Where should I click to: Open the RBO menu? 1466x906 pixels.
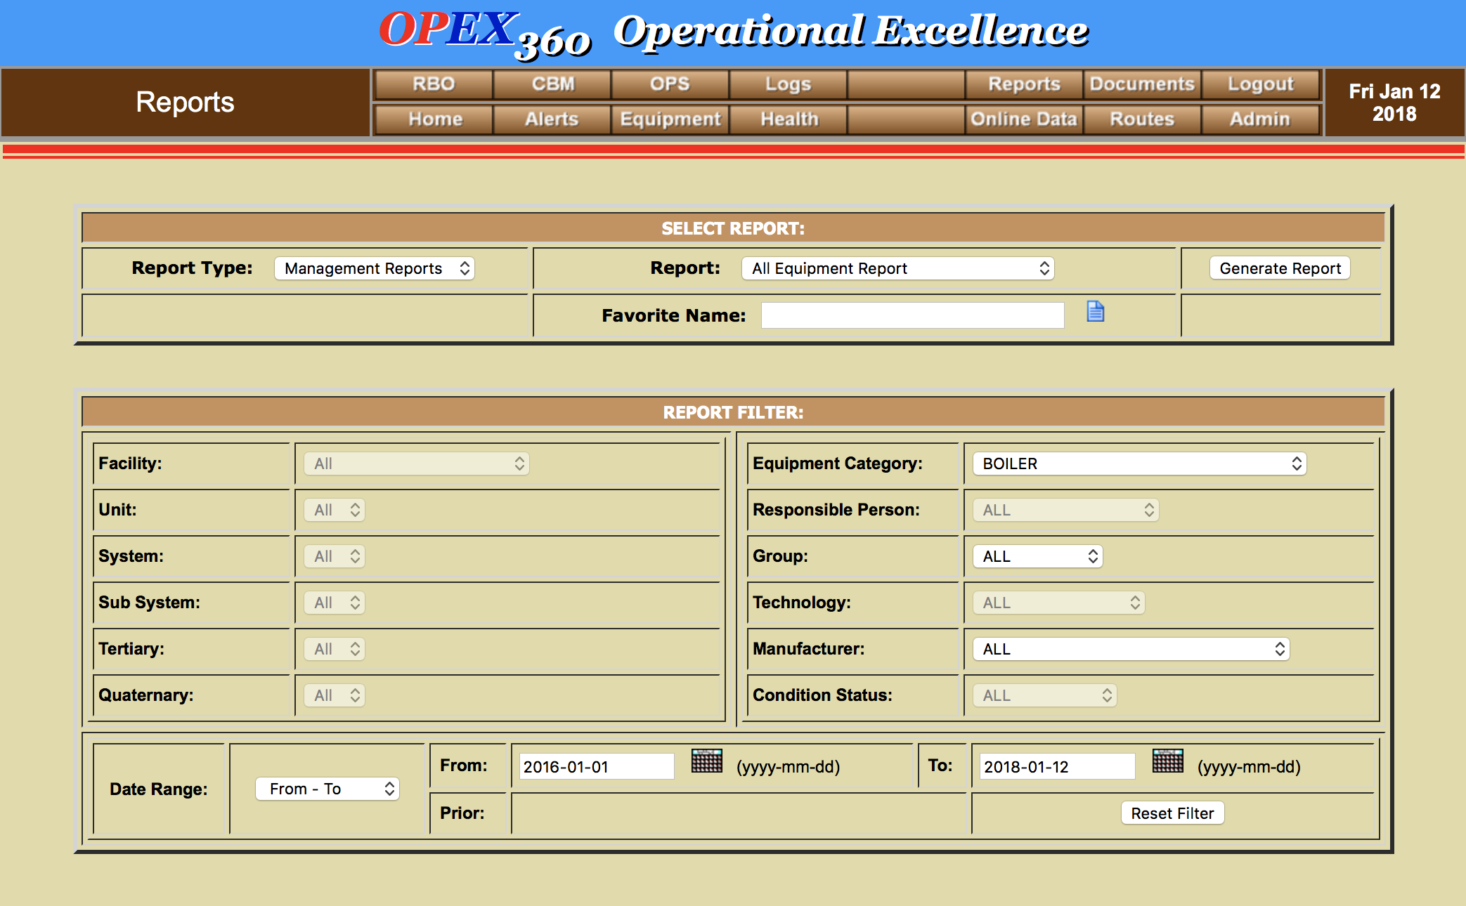pos(434,84)
